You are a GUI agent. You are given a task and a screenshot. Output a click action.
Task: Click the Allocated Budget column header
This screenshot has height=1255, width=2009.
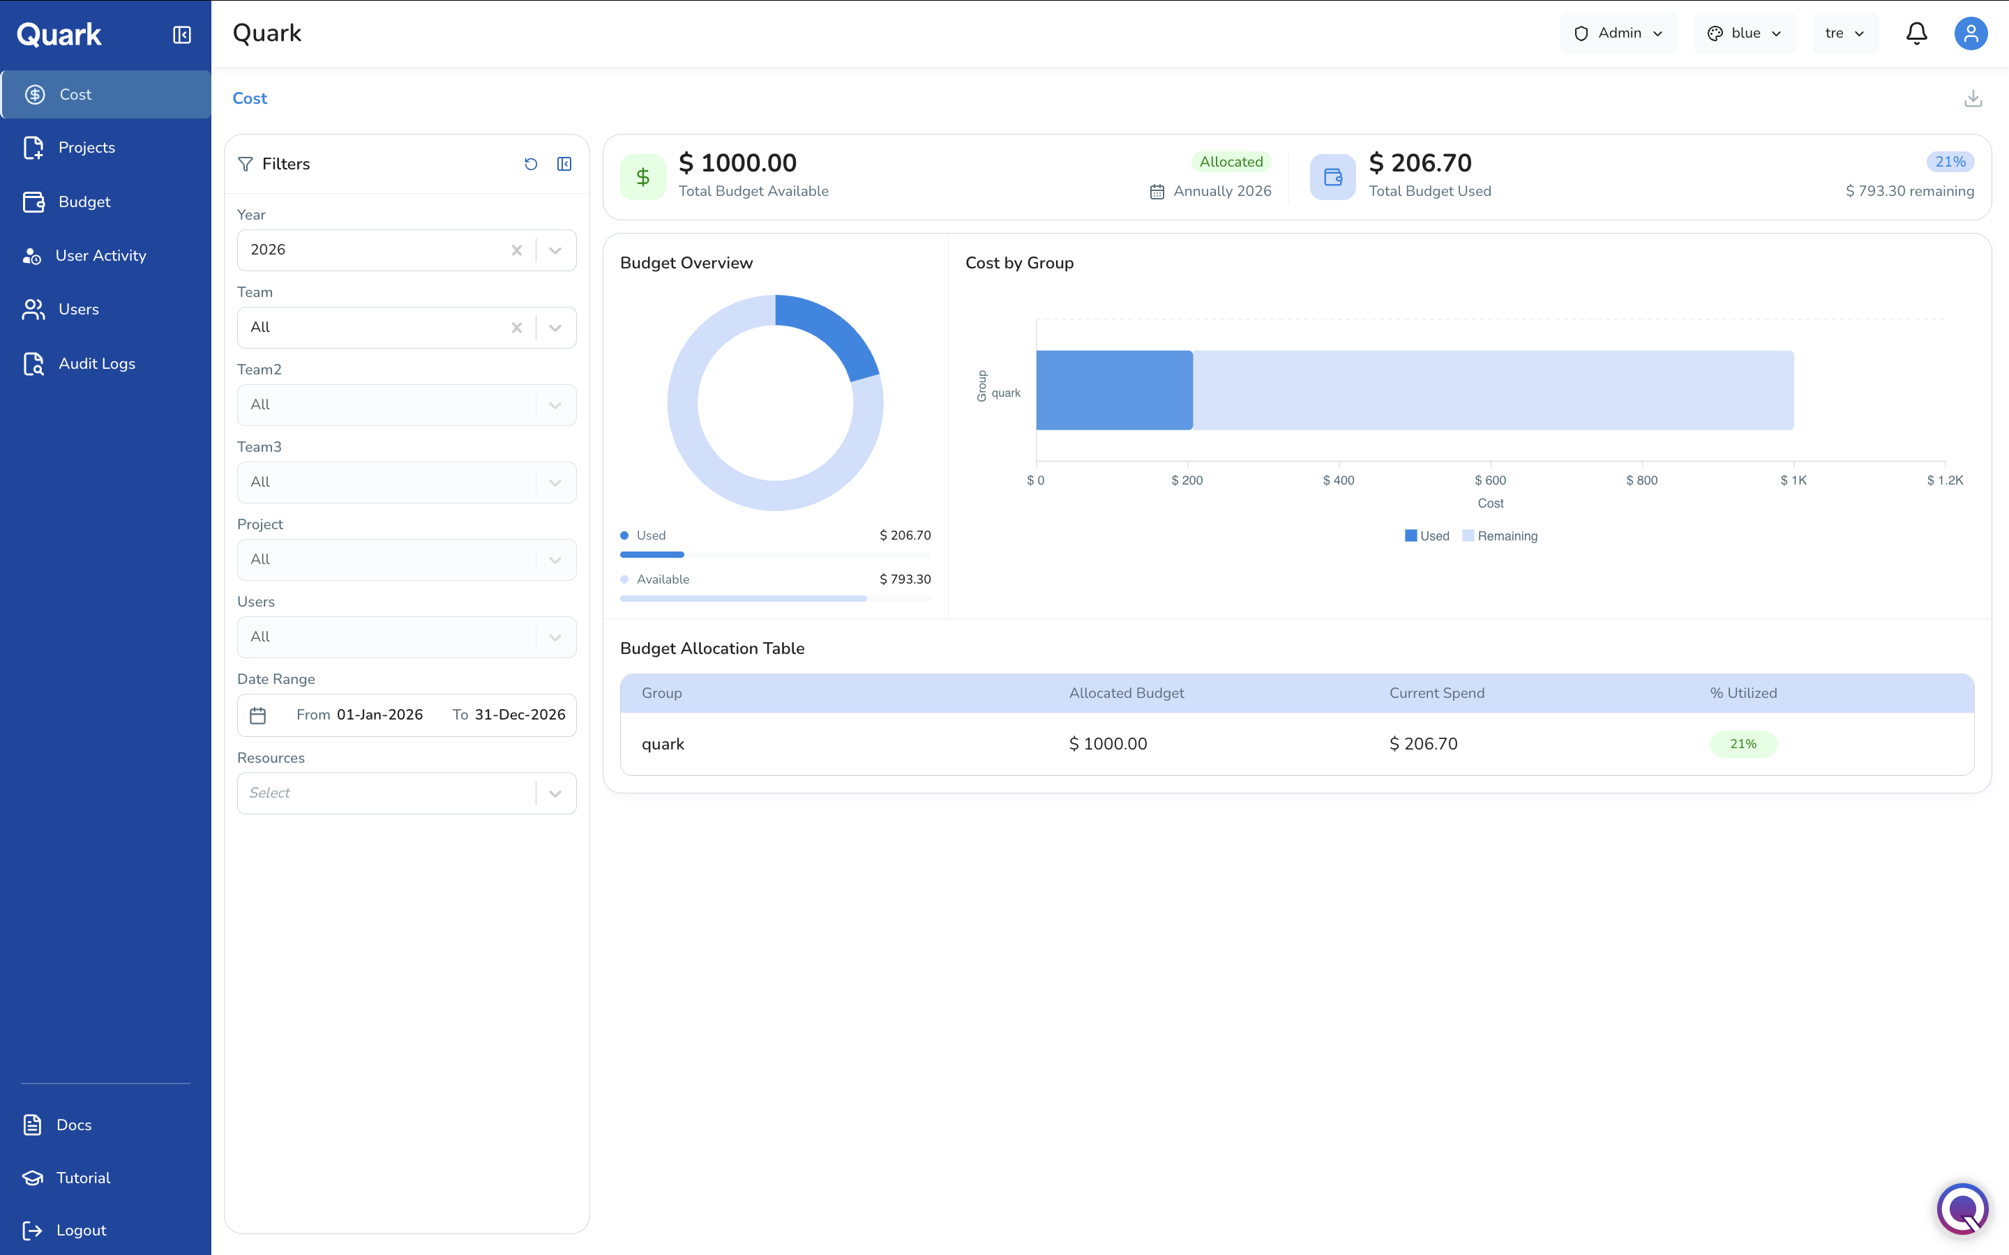[1127, 693]
